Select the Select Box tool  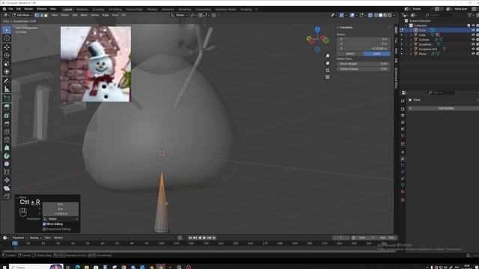click(7, 30)
